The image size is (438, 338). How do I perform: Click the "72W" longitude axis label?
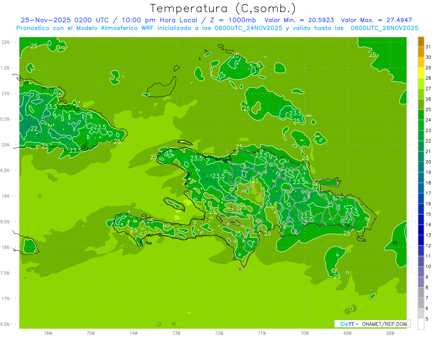tap(219, 333)
